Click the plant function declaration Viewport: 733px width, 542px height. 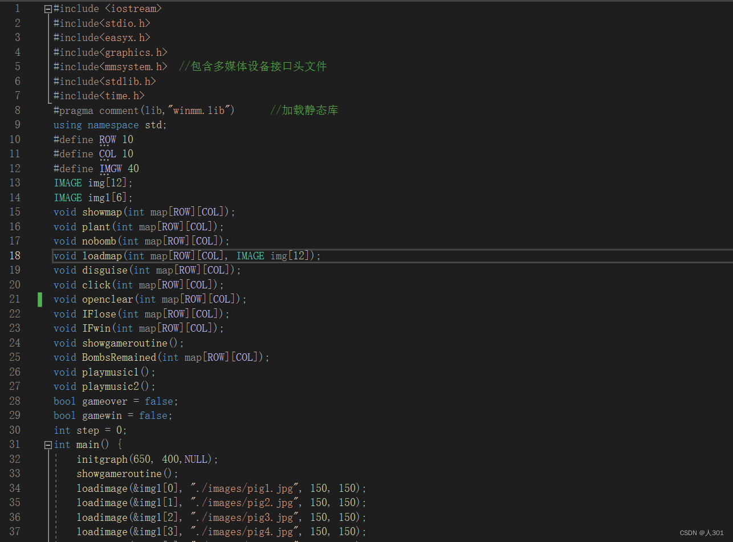point(139,227)
